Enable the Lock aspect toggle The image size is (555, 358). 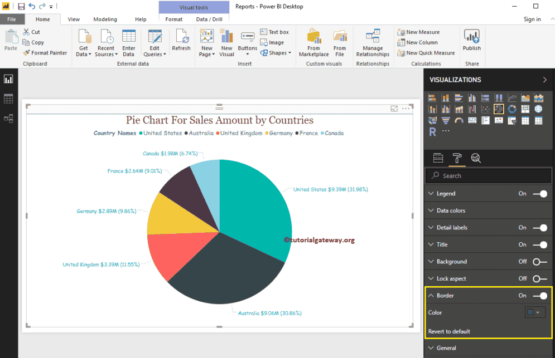(x=540, y=278)
